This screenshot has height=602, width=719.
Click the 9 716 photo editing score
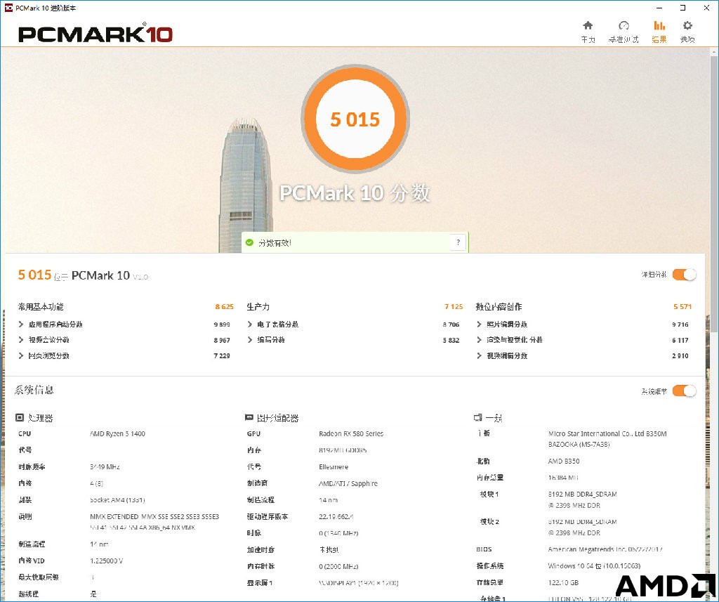[x=680, y=325]
